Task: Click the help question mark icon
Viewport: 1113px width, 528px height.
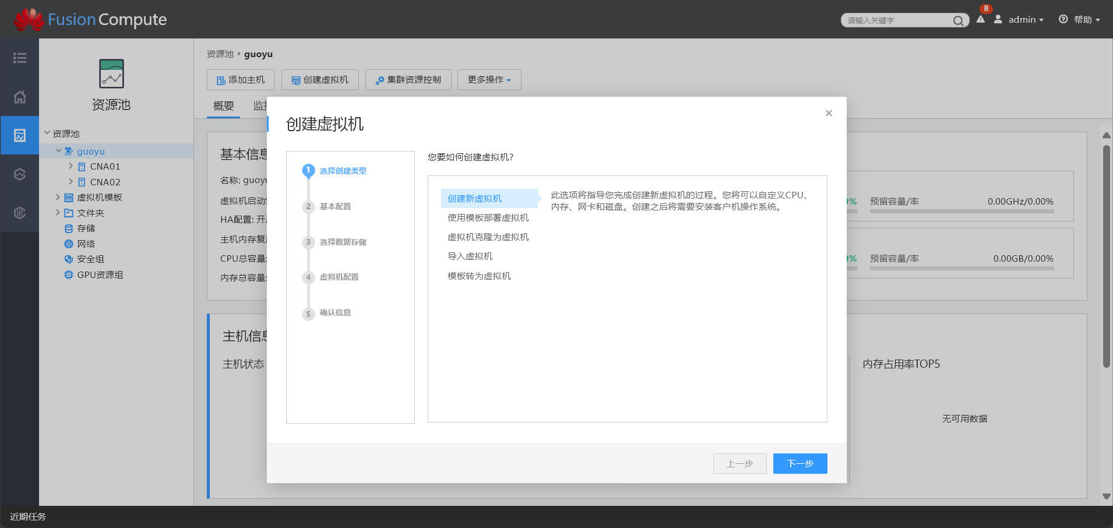Action: click(x=1063, y=19)
